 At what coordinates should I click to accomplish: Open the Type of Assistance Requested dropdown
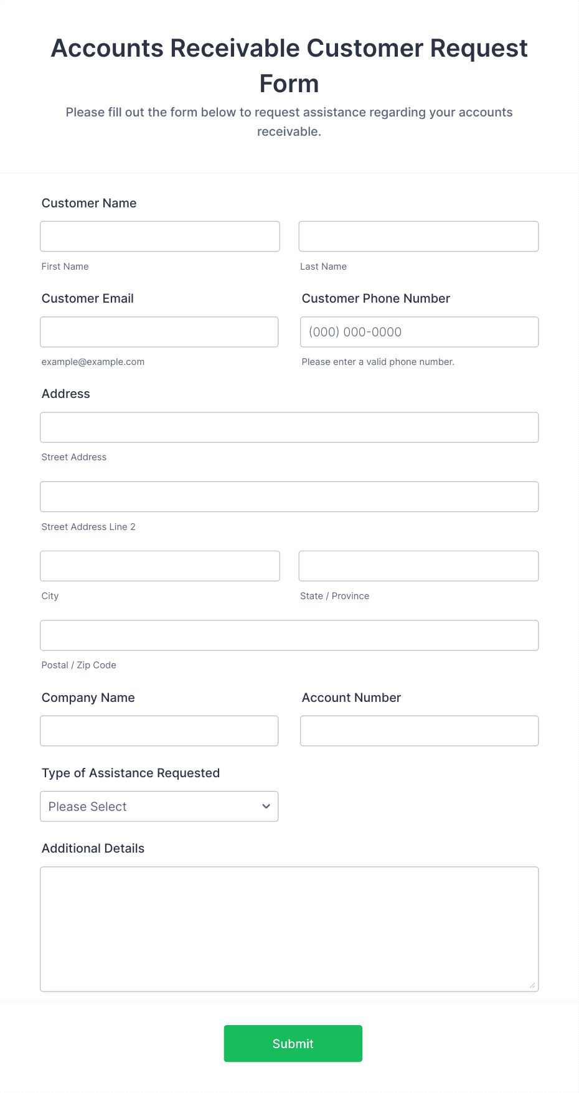[x=159, y=806]
